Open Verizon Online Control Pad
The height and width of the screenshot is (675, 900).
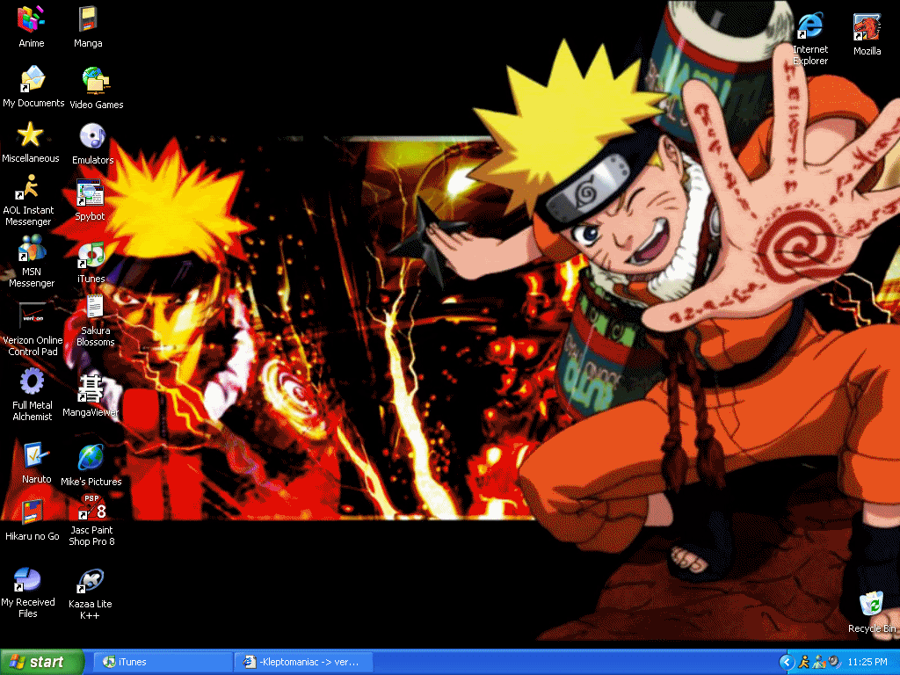click(x=33, y=316)
